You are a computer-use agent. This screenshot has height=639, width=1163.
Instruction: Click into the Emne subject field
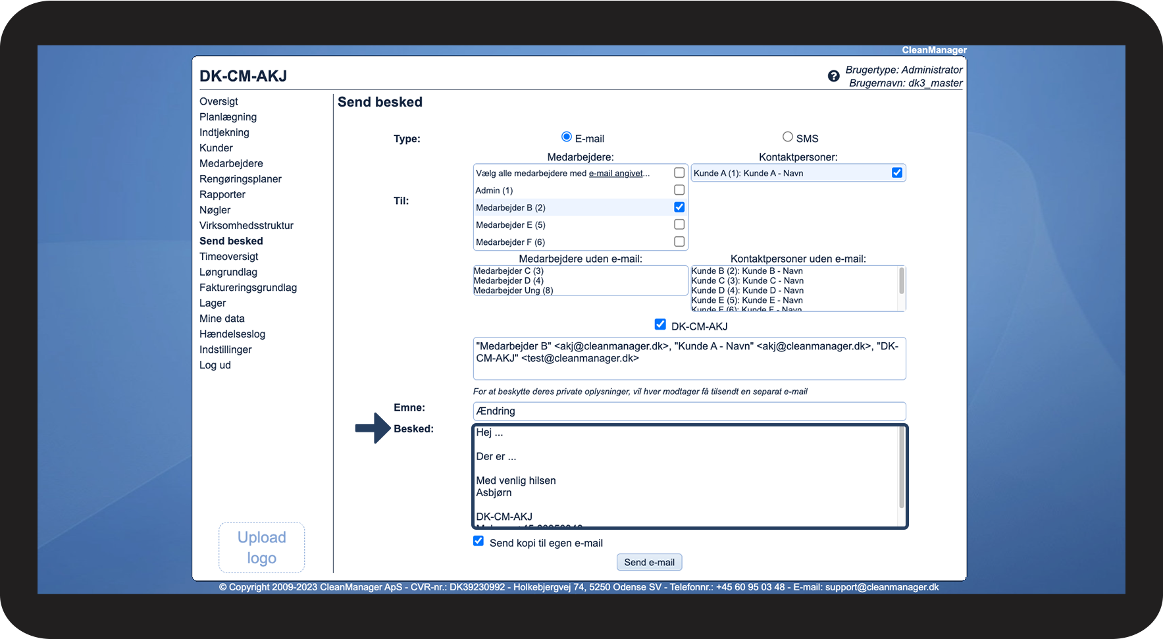click(689, 411)
